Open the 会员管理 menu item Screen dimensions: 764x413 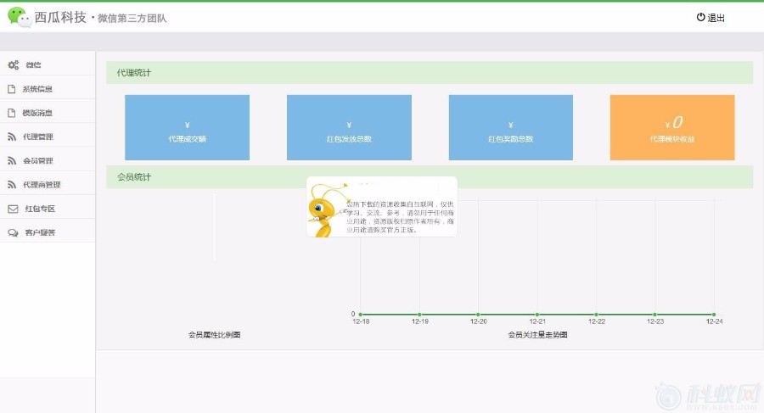point(48,159)
